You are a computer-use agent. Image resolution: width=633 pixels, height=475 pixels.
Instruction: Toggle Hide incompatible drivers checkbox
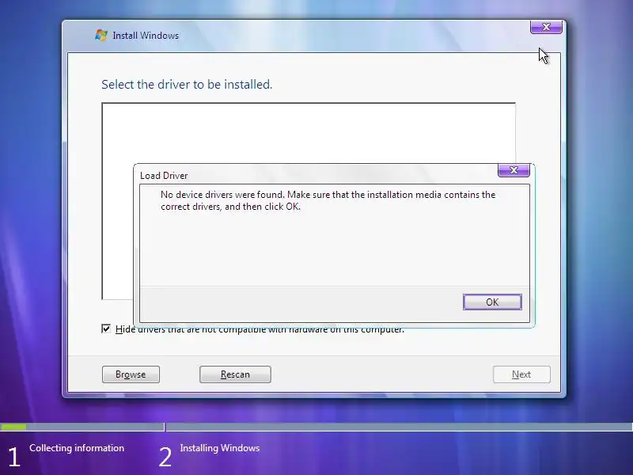coord(106,329)
